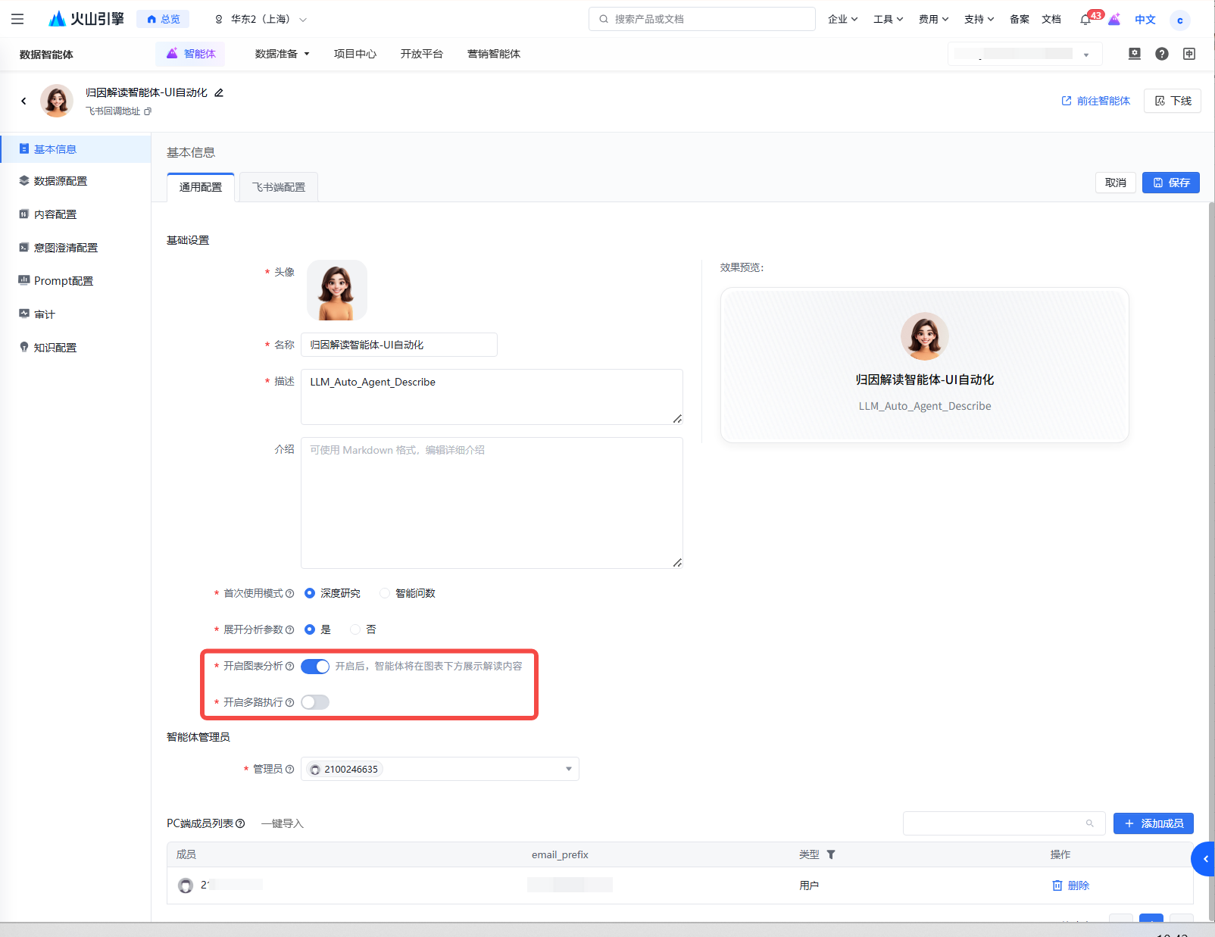The width and height of the screenshot is (1215, 937).
Task: Copy the Feishu callback address icon
Action: coord(148,111)
